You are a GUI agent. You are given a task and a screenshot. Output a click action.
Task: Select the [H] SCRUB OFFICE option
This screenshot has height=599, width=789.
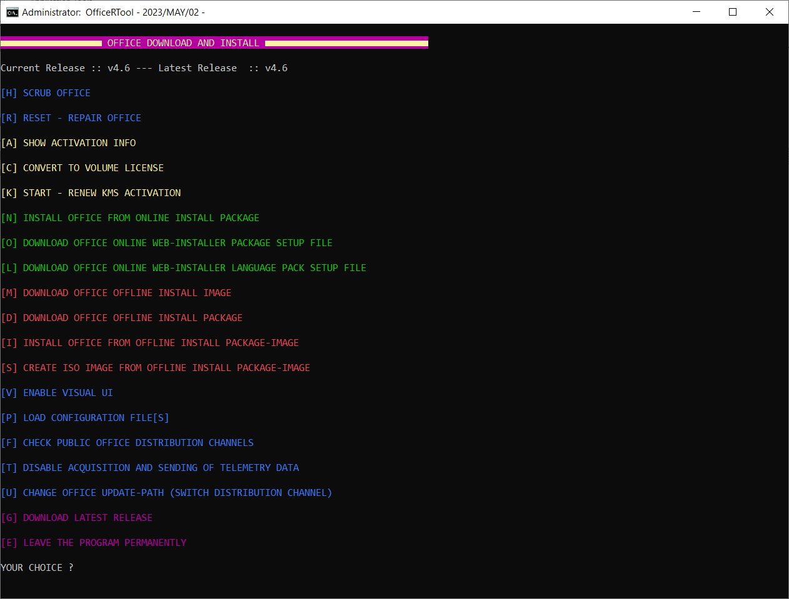pyautogui.click(x=46, y=93)
